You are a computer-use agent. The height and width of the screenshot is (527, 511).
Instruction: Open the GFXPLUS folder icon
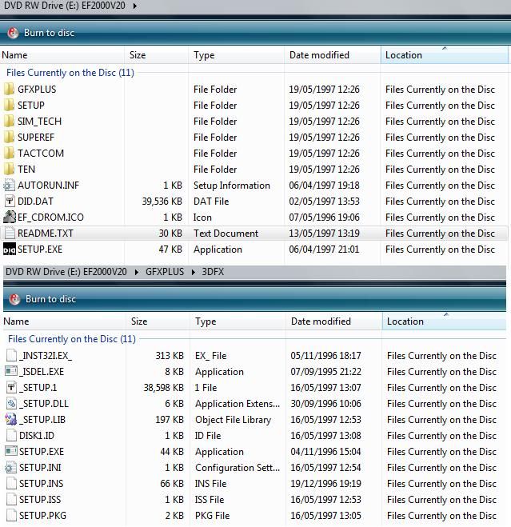[10, 90]
